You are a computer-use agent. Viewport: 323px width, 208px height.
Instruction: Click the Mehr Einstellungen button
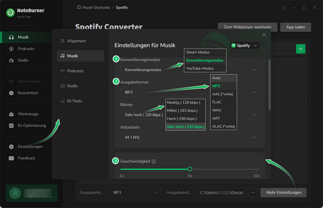[x=283, y=193]
